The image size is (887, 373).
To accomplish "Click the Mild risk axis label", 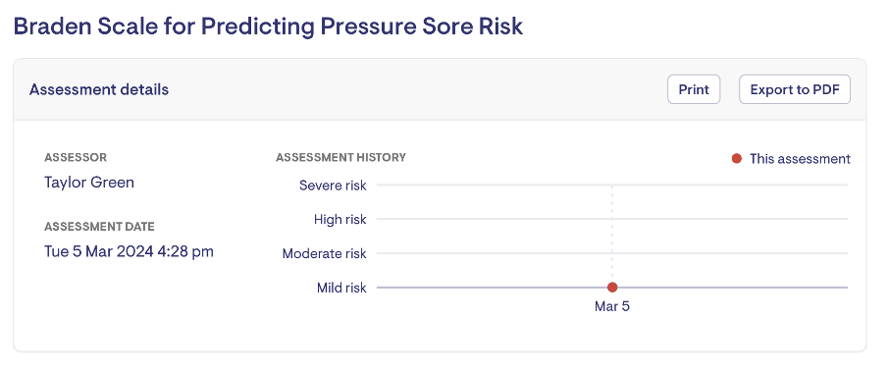I will (x=341, y=288).
